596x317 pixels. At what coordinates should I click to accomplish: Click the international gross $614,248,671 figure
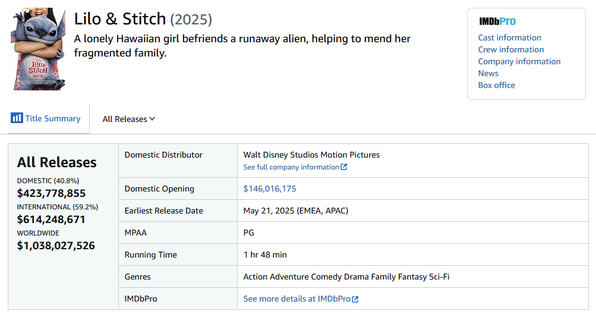(x=51, y=219)
